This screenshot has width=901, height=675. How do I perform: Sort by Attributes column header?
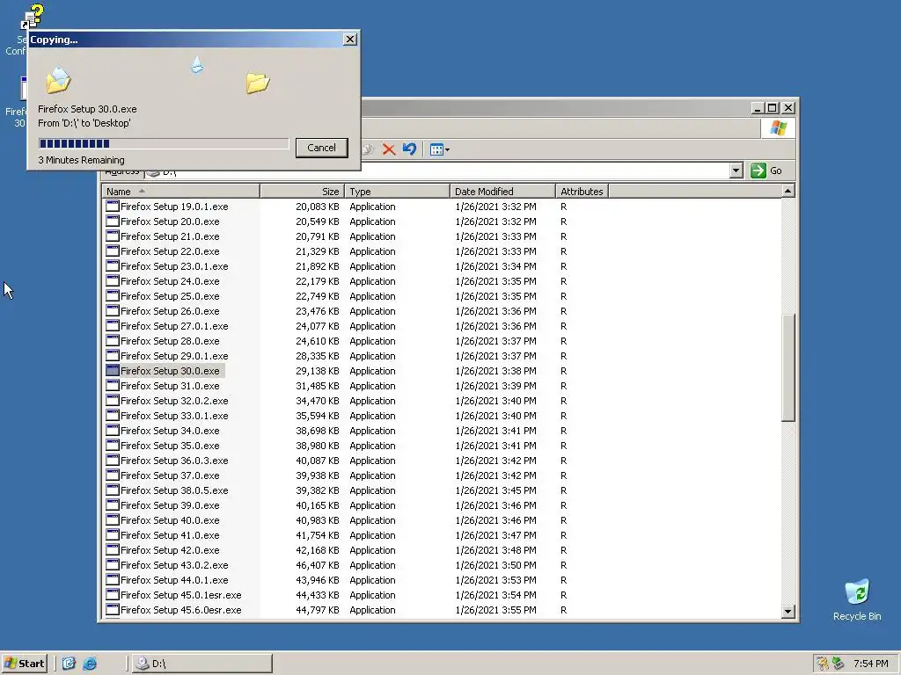click(x=582, y=191)
